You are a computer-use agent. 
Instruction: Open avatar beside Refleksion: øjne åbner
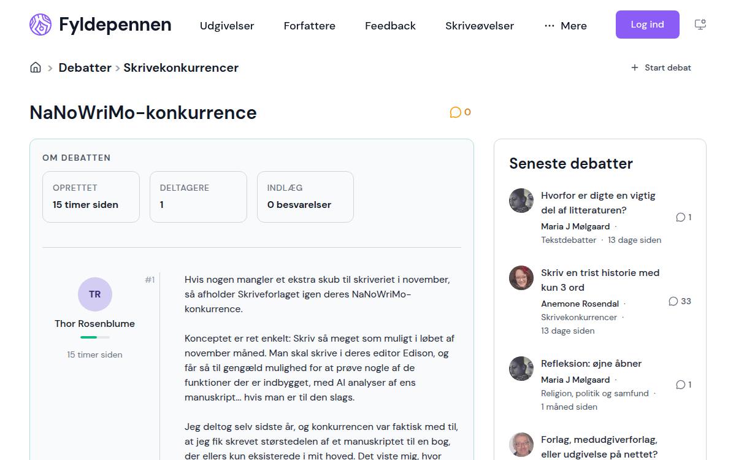pyautogui.click(x=521, y=369)
